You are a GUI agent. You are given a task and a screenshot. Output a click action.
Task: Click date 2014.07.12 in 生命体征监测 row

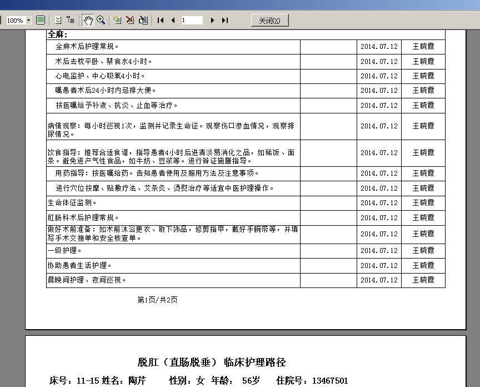[379, 203]
